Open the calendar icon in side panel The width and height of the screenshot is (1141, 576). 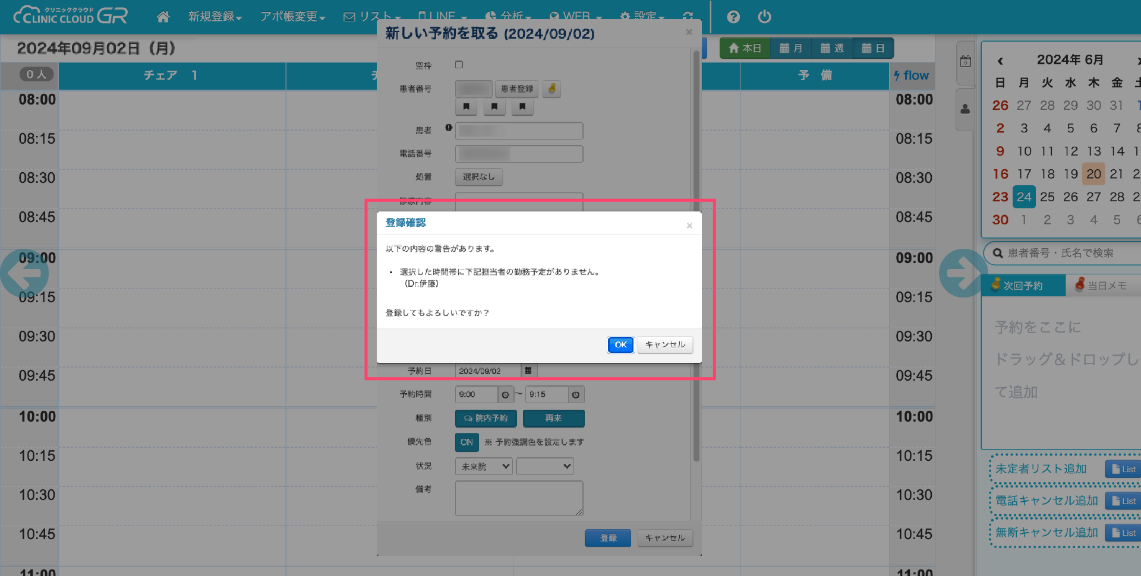965,61
